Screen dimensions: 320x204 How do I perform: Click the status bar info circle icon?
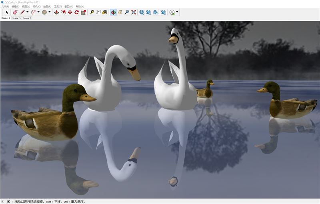(8, 202)
